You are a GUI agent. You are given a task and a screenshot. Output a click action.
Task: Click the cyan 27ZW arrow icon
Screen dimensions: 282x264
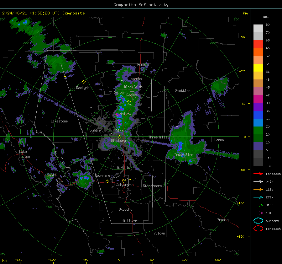pos(258,197)
